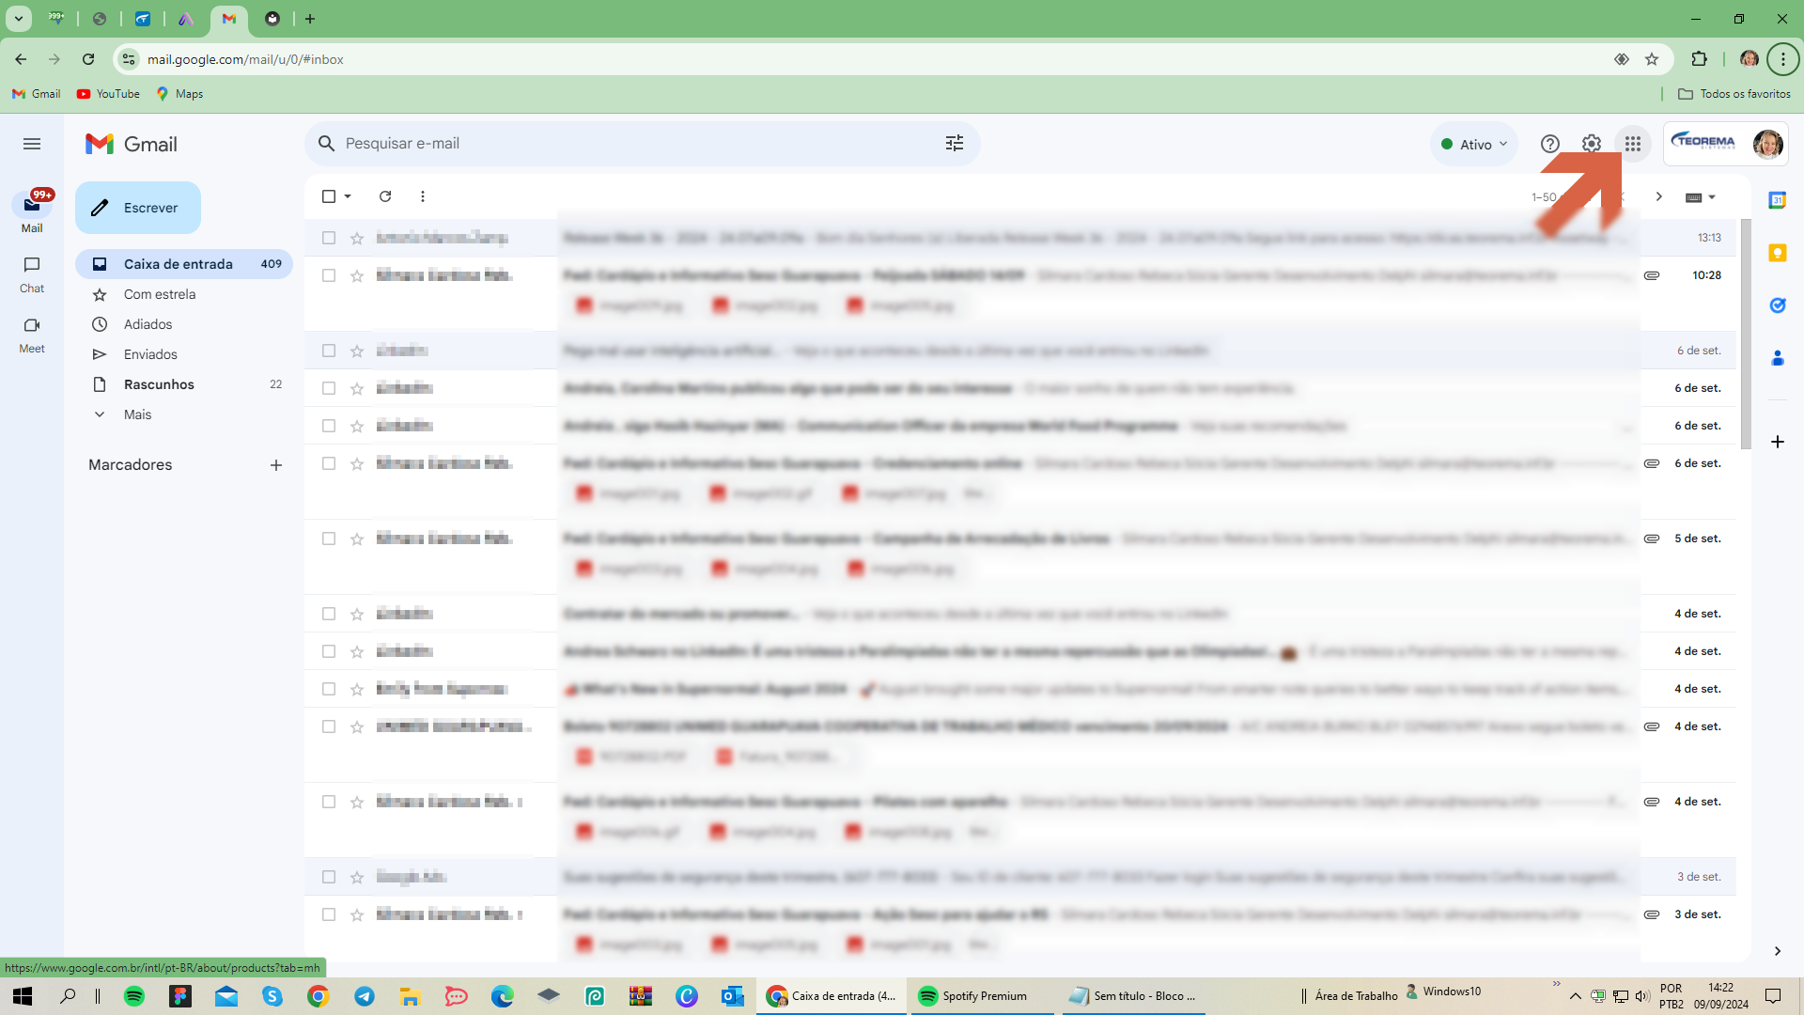Open the YouTube bookmark
Viewport: 1804px width, 1015px height.
[x=108, y=94]
